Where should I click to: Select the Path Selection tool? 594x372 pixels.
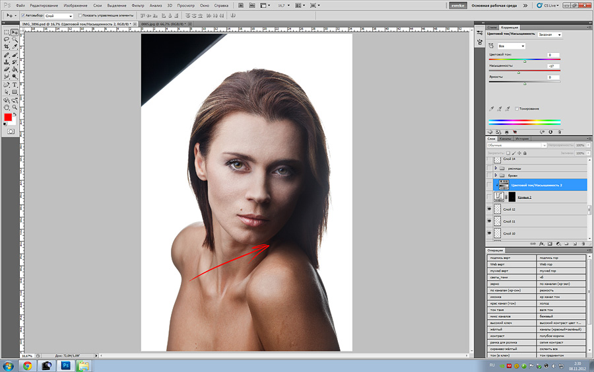click(7, 92)
